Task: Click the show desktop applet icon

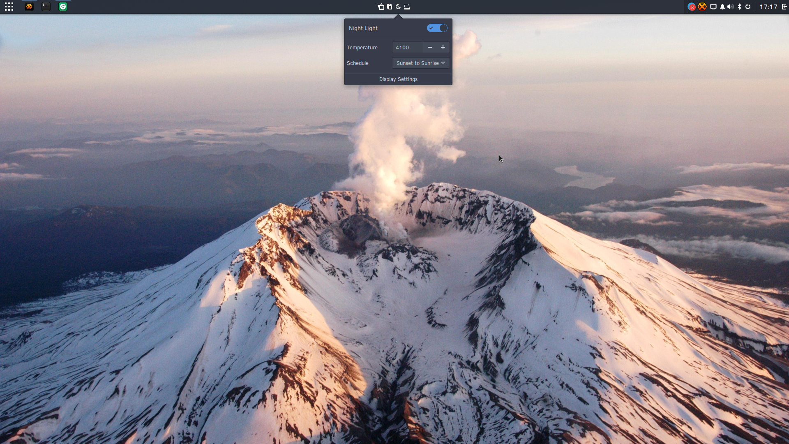Action: coord(381,7)
